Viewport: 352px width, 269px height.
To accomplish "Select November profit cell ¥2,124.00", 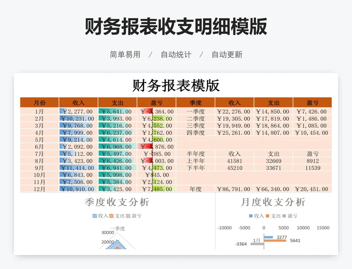I will point(157,182).
